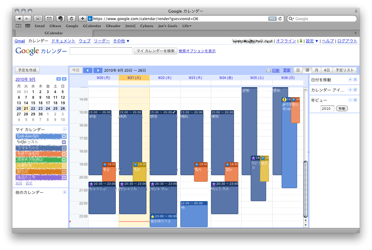
Task: Toggle the yellow calendar in My Calendars
Action: (x=38, y=166)
